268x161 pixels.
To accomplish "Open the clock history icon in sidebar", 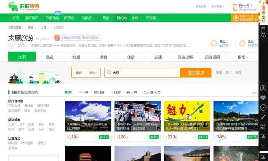I will pos(263,107).
